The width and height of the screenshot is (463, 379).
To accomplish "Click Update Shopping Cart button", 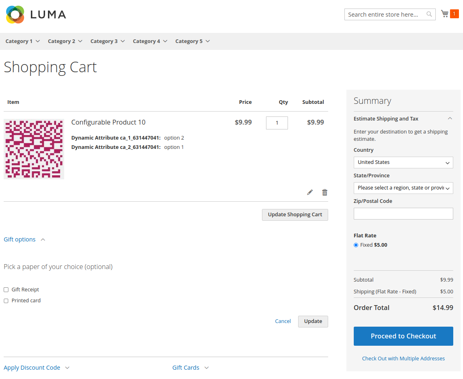I will point(295,215).
